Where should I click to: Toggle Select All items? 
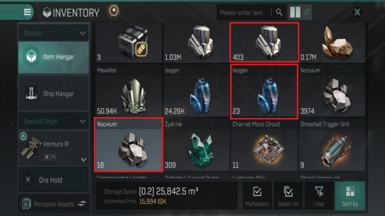pos(288,196)
